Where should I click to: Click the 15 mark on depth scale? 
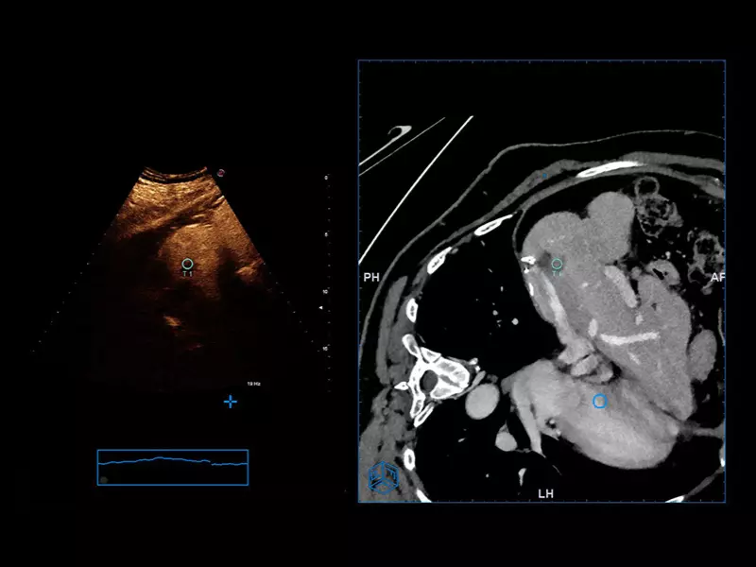click(326, 348)
